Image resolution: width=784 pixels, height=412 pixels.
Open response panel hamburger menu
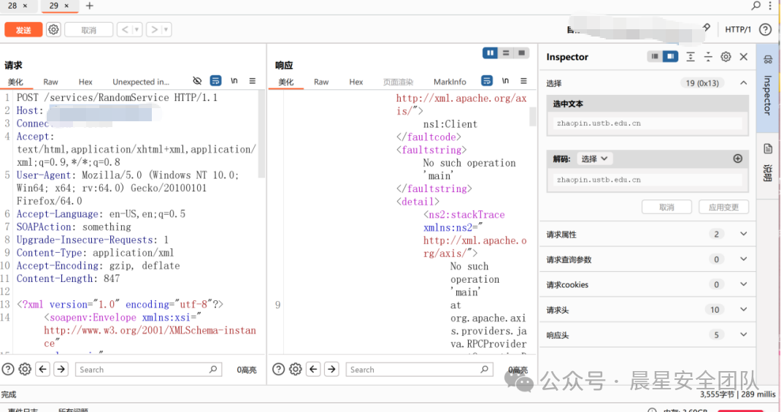(x=523, y=80)
